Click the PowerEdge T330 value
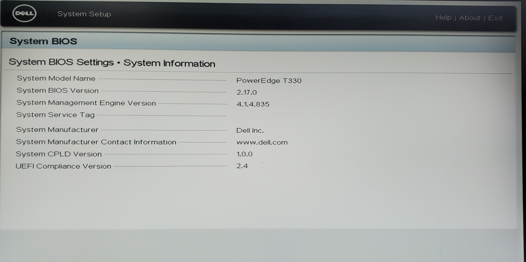 pyautogui.click(x=269, y=80)
